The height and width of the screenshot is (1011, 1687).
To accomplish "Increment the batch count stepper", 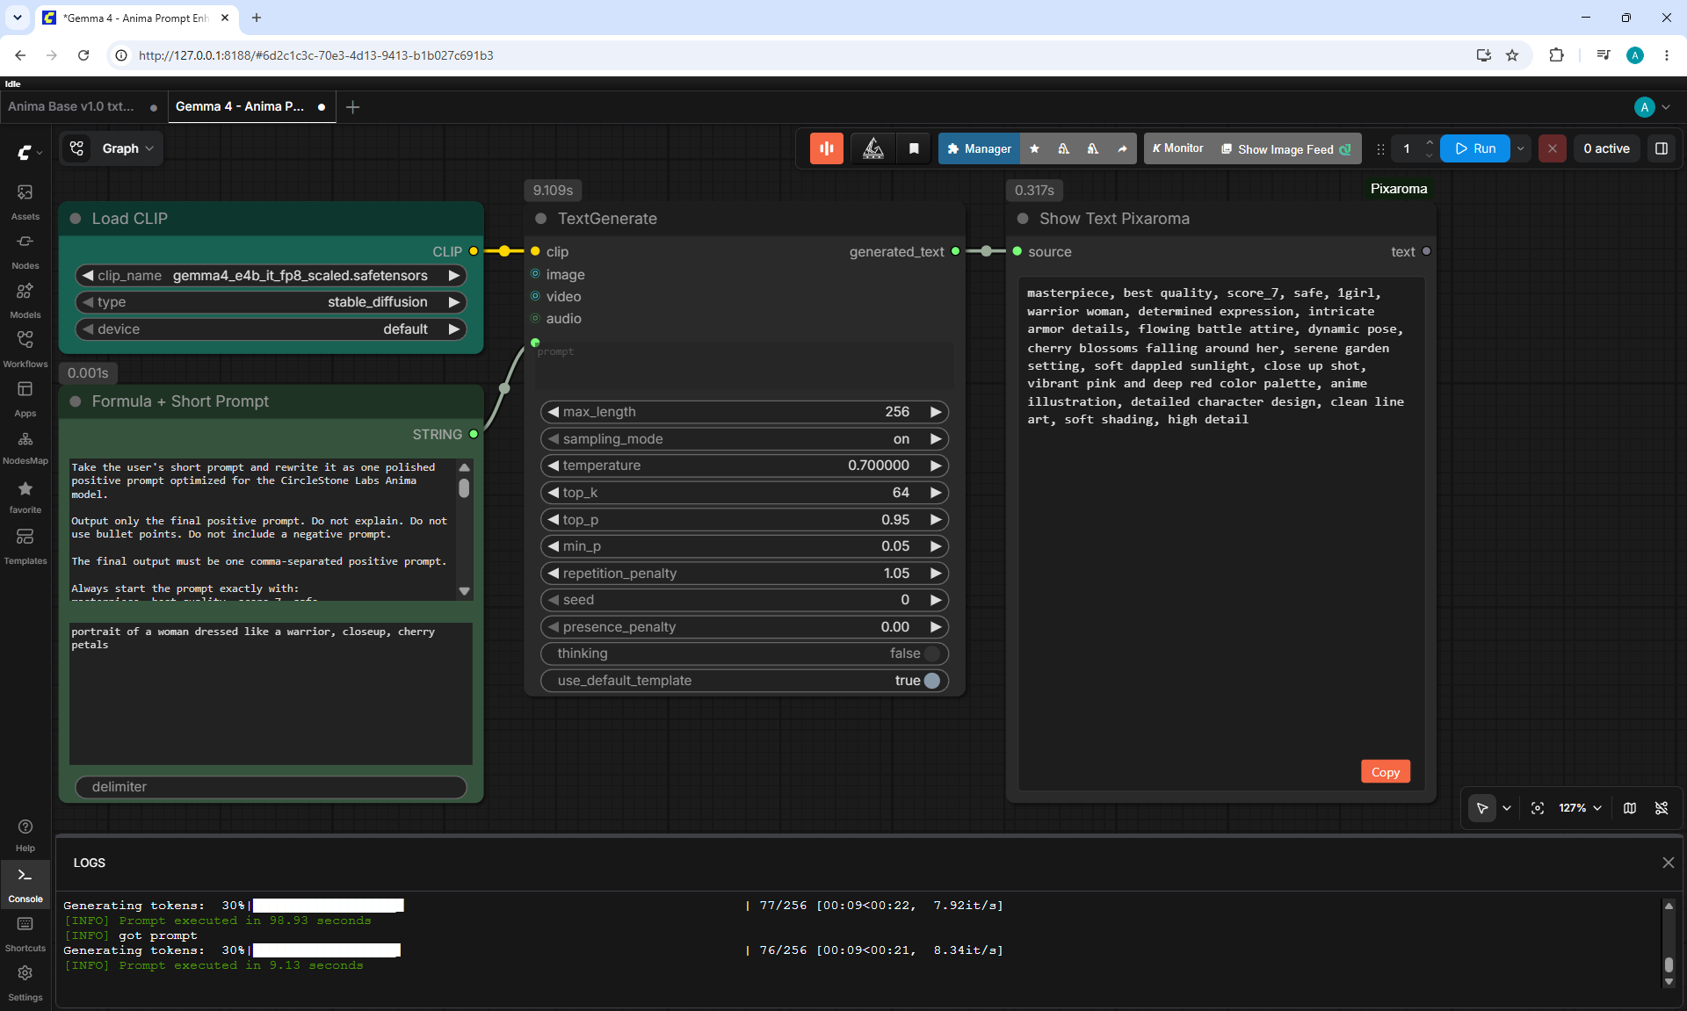I will (x=1430, y=142).
